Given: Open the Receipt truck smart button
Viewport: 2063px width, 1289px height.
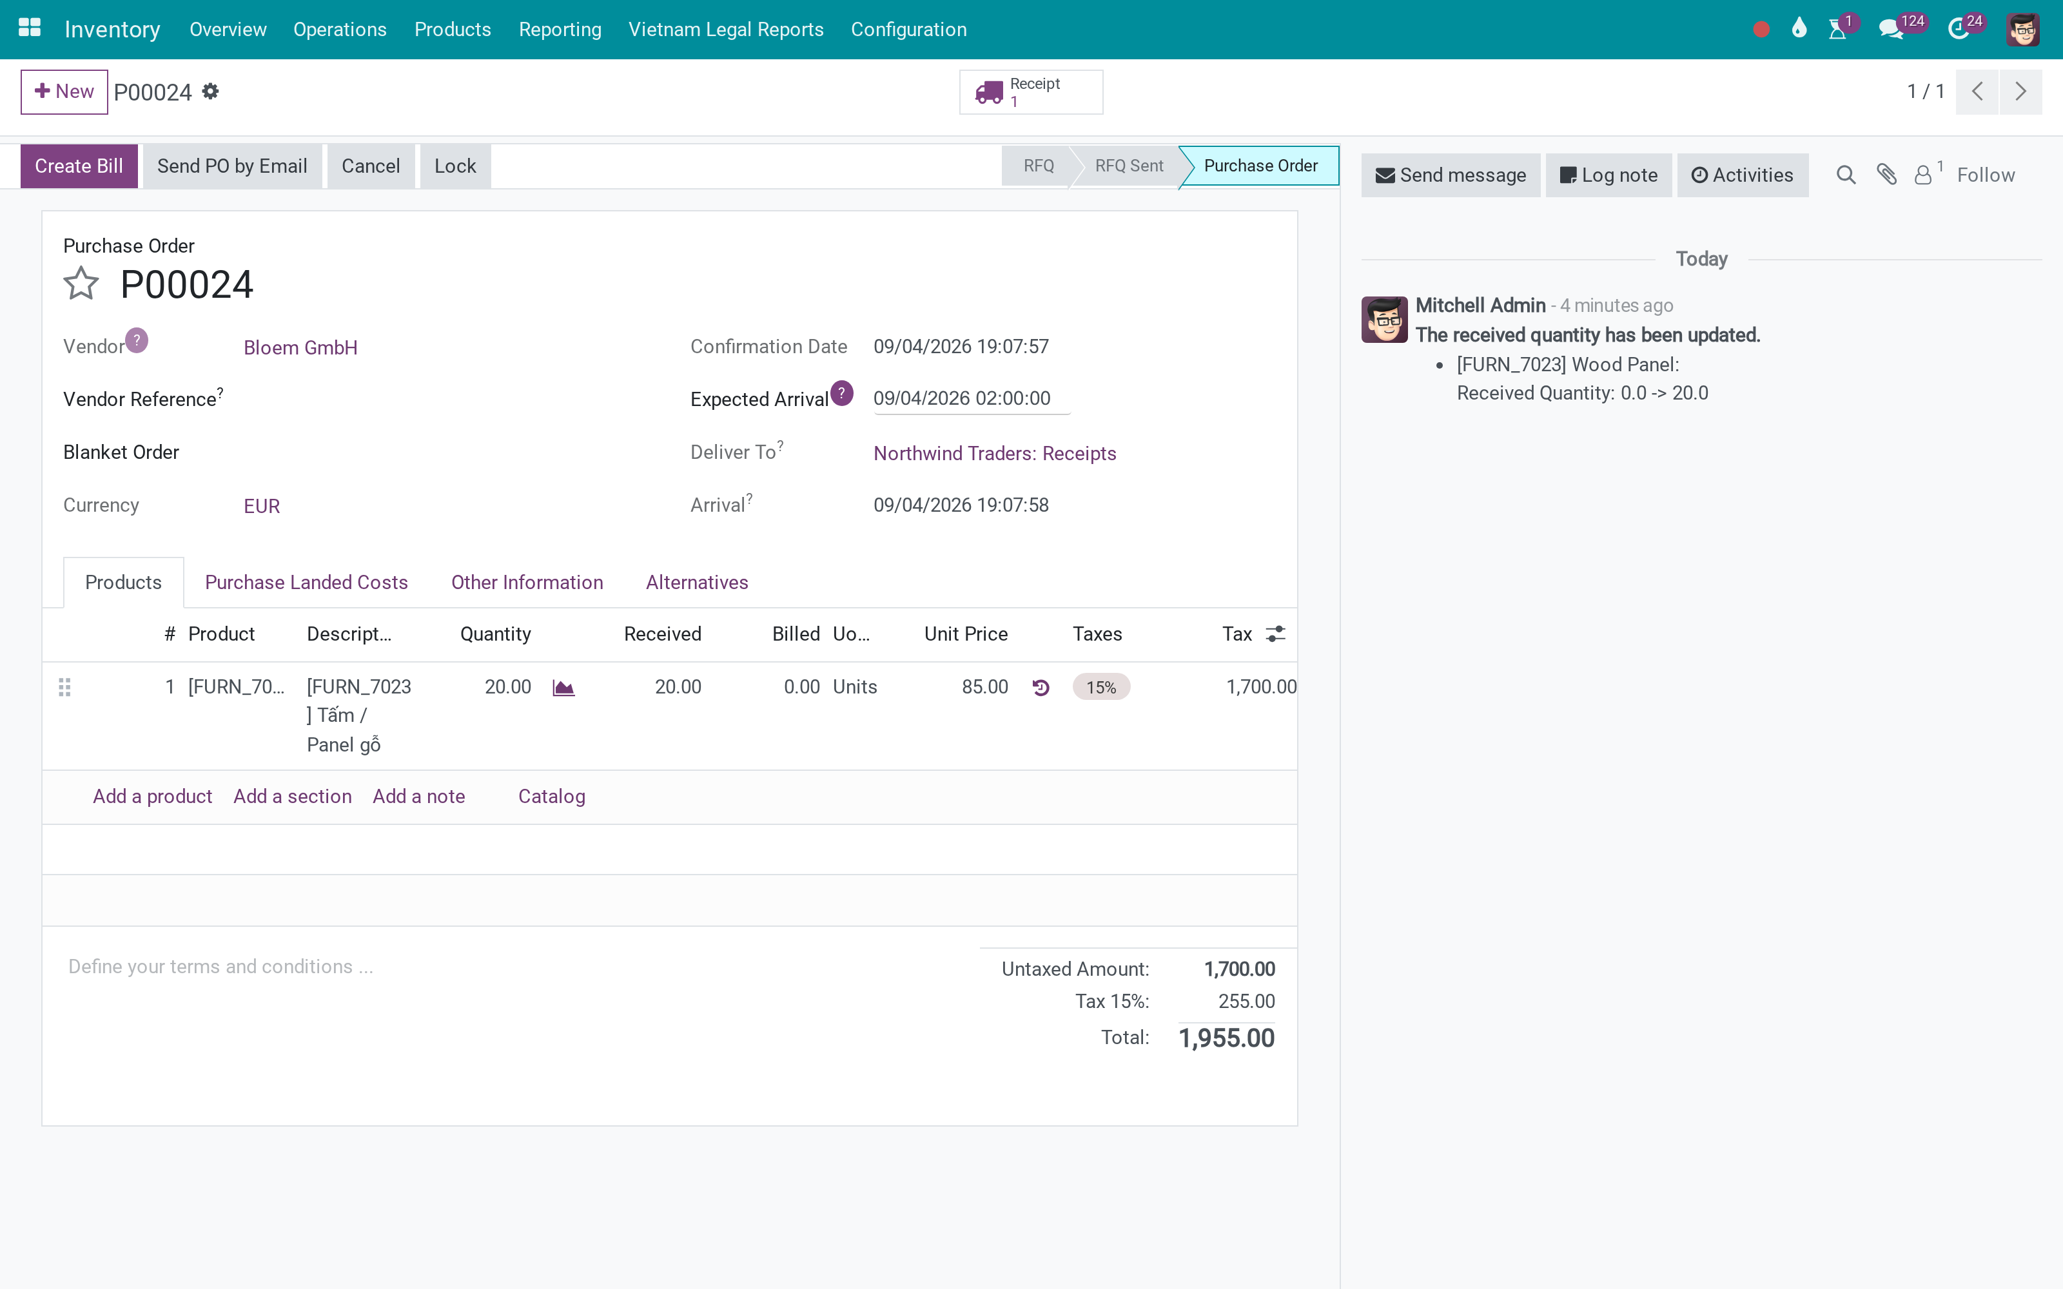Looking at the screenshot, I should pyautogui.click(x=1031, y=92).
